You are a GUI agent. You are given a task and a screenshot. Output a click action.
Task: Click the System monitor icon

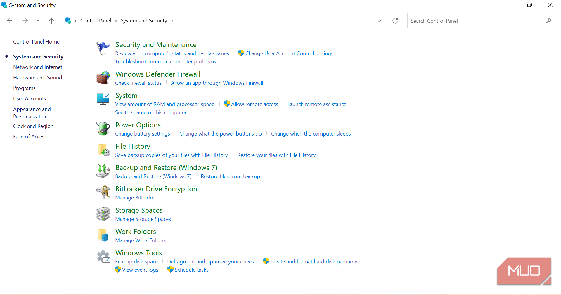tap(103, 99)
